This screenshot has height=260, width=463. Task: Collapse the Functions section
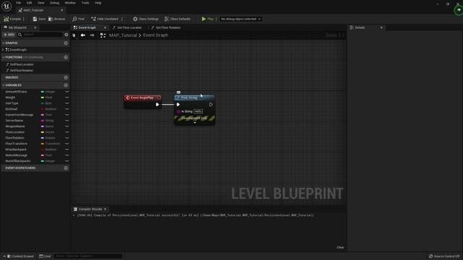pyautogui.click(x=4, y=57)
